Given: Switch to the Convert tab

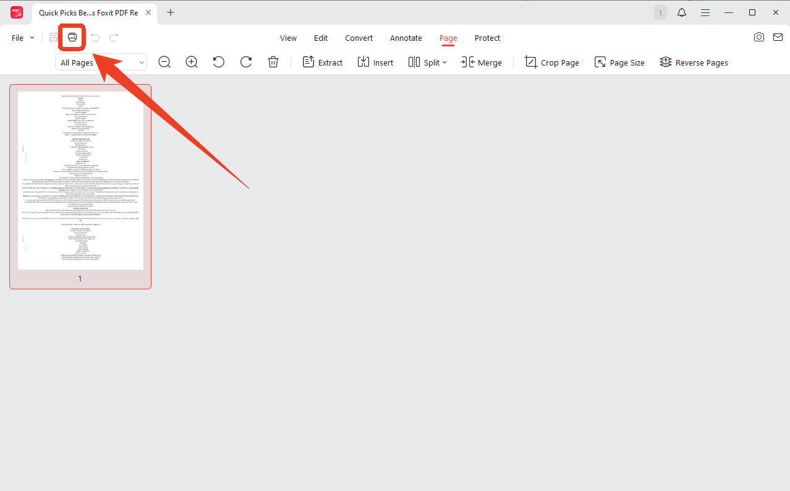Looking at the screenshot, I should pos(359,38).
